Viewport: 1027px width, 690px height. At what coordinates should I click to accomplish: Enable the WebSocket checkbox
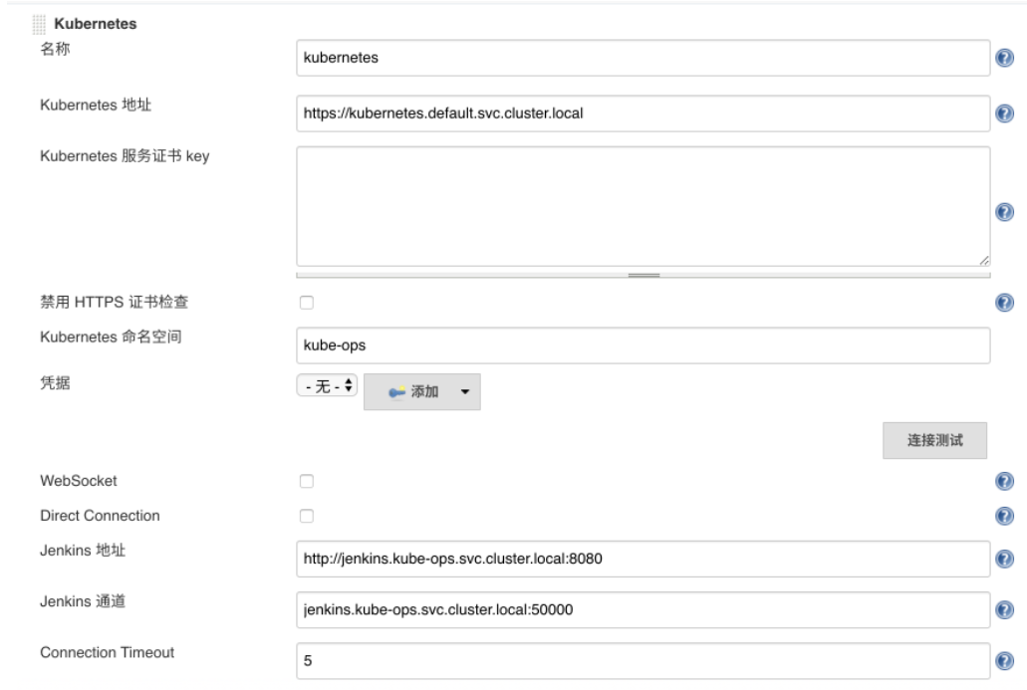307,481
